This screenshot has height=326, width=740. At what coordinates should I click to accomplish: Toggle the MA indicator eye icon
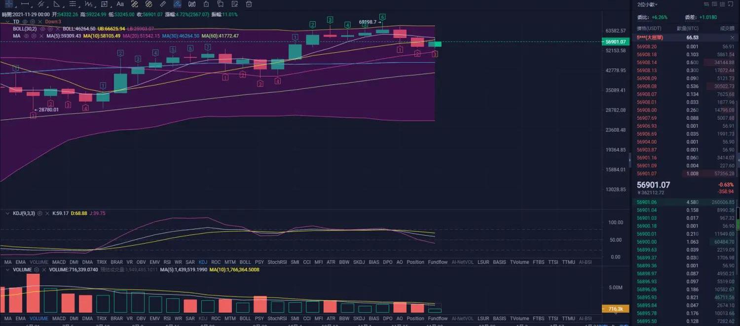27,36
